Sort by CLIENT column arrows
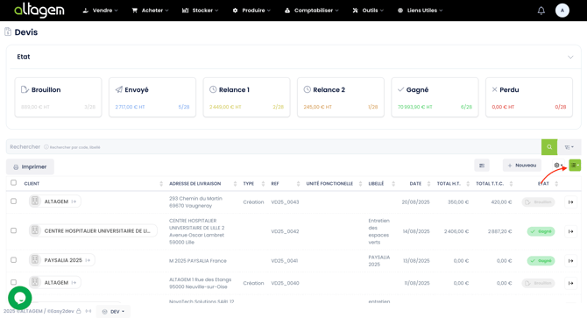 161,184
